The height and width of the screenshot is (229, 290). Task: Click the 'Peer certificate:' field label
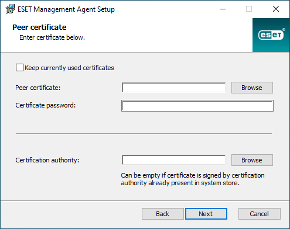click(38, 88)
